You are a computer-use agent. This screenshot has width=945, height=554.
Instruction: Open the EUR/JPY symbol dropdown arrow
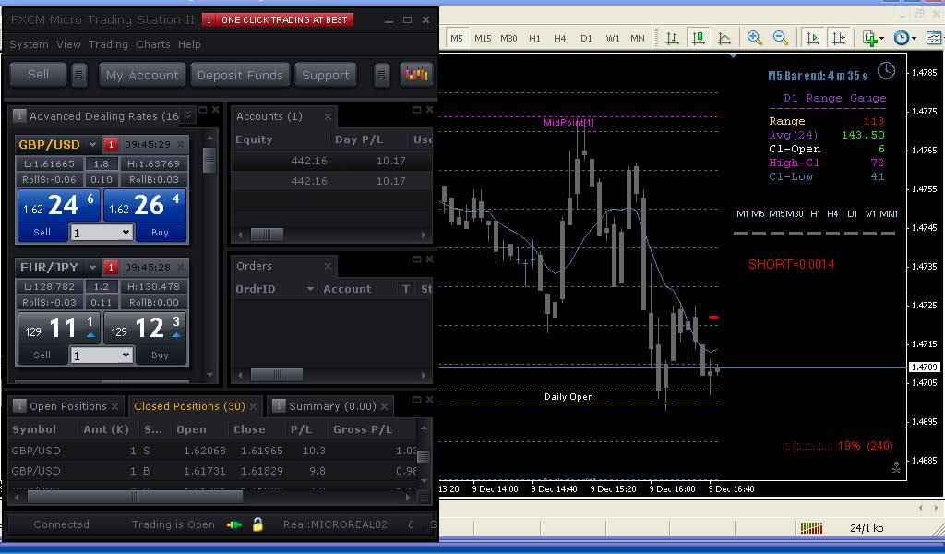click(x=92, y=268)
